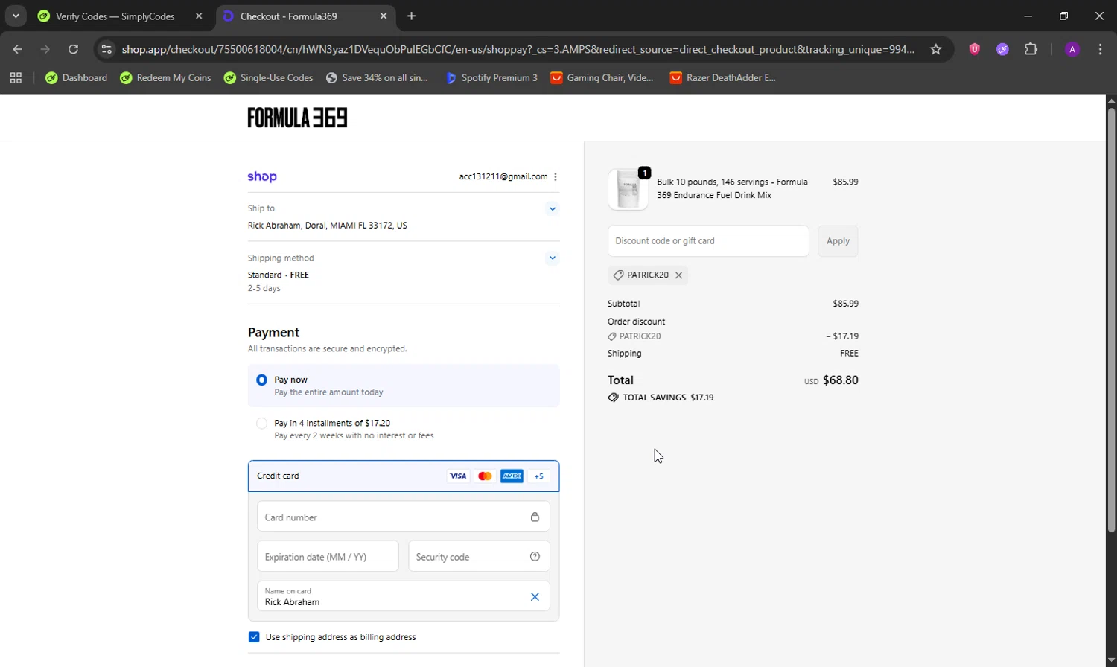Open the Chrome profile avatar A
This screenshot has height=667, width=1117.
1072,49
